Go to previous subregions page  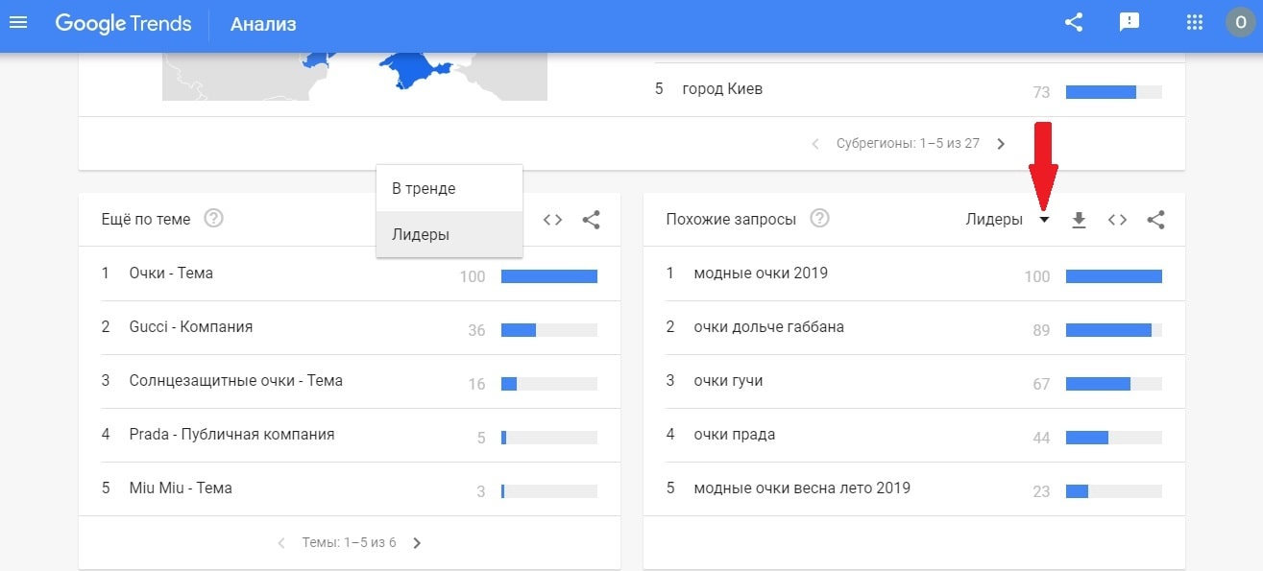point(815,144)
